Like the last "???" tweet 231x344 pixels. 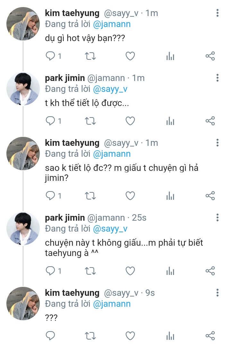point(130,336)
